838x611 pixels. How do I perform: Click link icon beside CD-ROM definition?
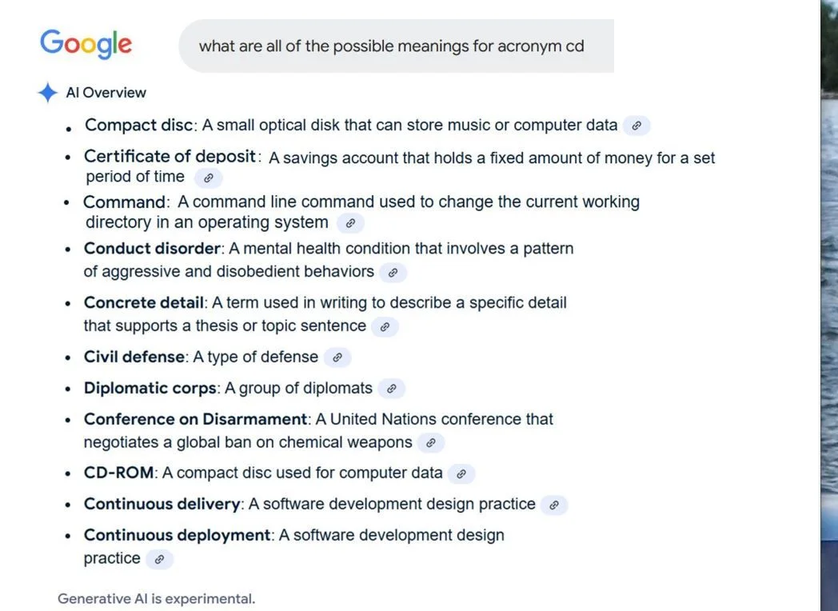pos(461,473)
